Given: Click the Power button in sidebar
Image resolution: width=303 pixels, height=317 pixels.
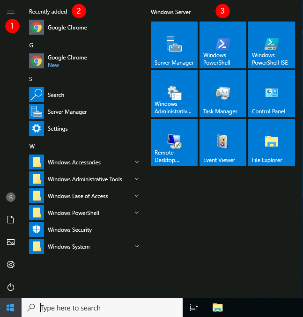Looking at the screenshot, I should (11, 287).
